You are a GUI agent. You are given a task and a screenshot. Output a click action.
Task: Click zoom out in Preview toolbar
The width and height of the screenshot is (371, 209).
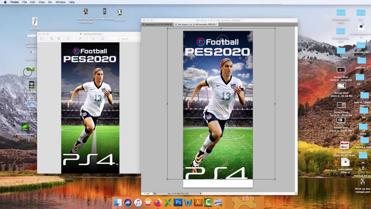[x=52, y=39]
